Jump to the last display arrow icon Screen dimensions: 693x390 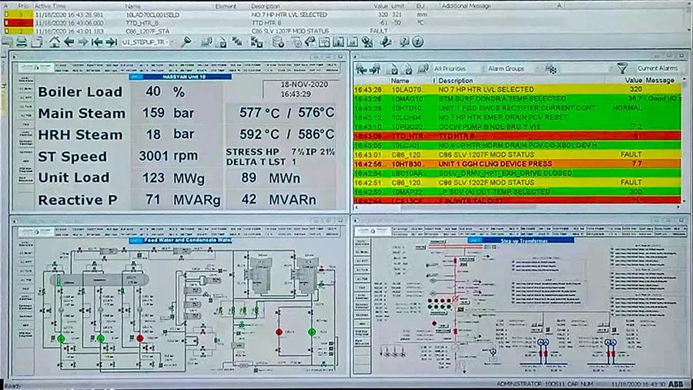pyautogui.click(x=111, y=42)
